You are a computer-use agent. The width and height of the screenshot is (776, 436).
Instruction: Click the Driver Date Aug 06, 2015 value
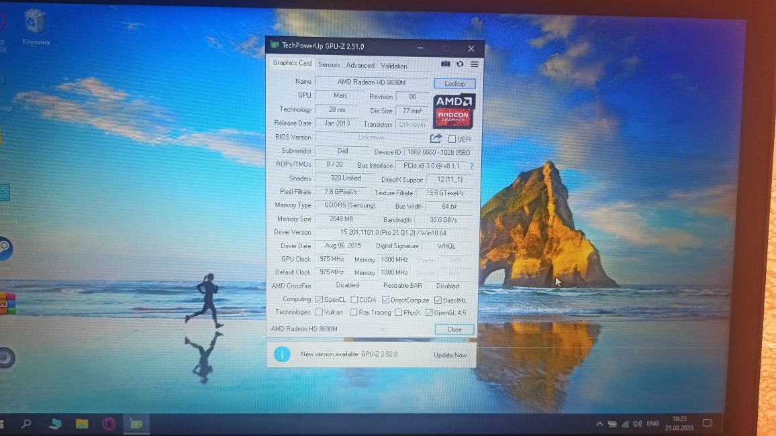pyautogui.click(x=342, y=246)
